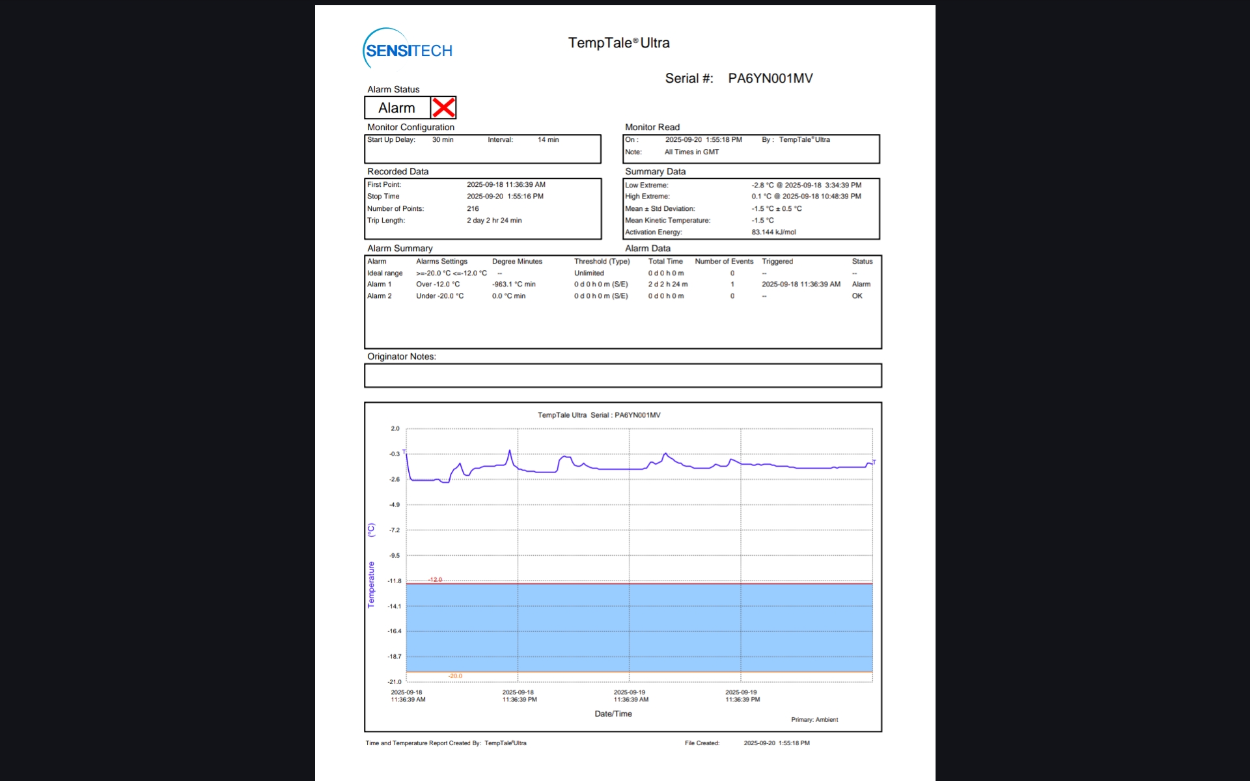Click the Alarm 2 row in Alarm Summary
This screenshot has height=781, width=1250.
pyautogui.click(x=379, y=296)
